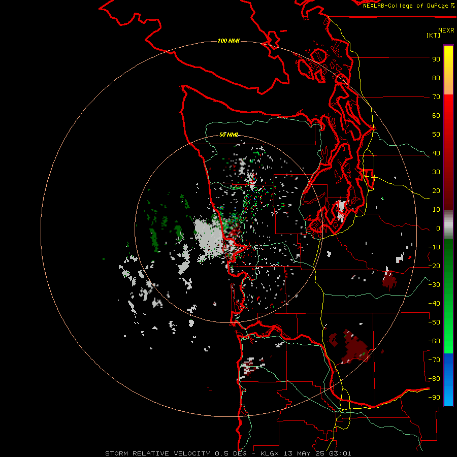The width and height of the screenshot is (457, 457).
Task: Click the KLGX station identifier in caption
Action: click(x=271, y=453)
